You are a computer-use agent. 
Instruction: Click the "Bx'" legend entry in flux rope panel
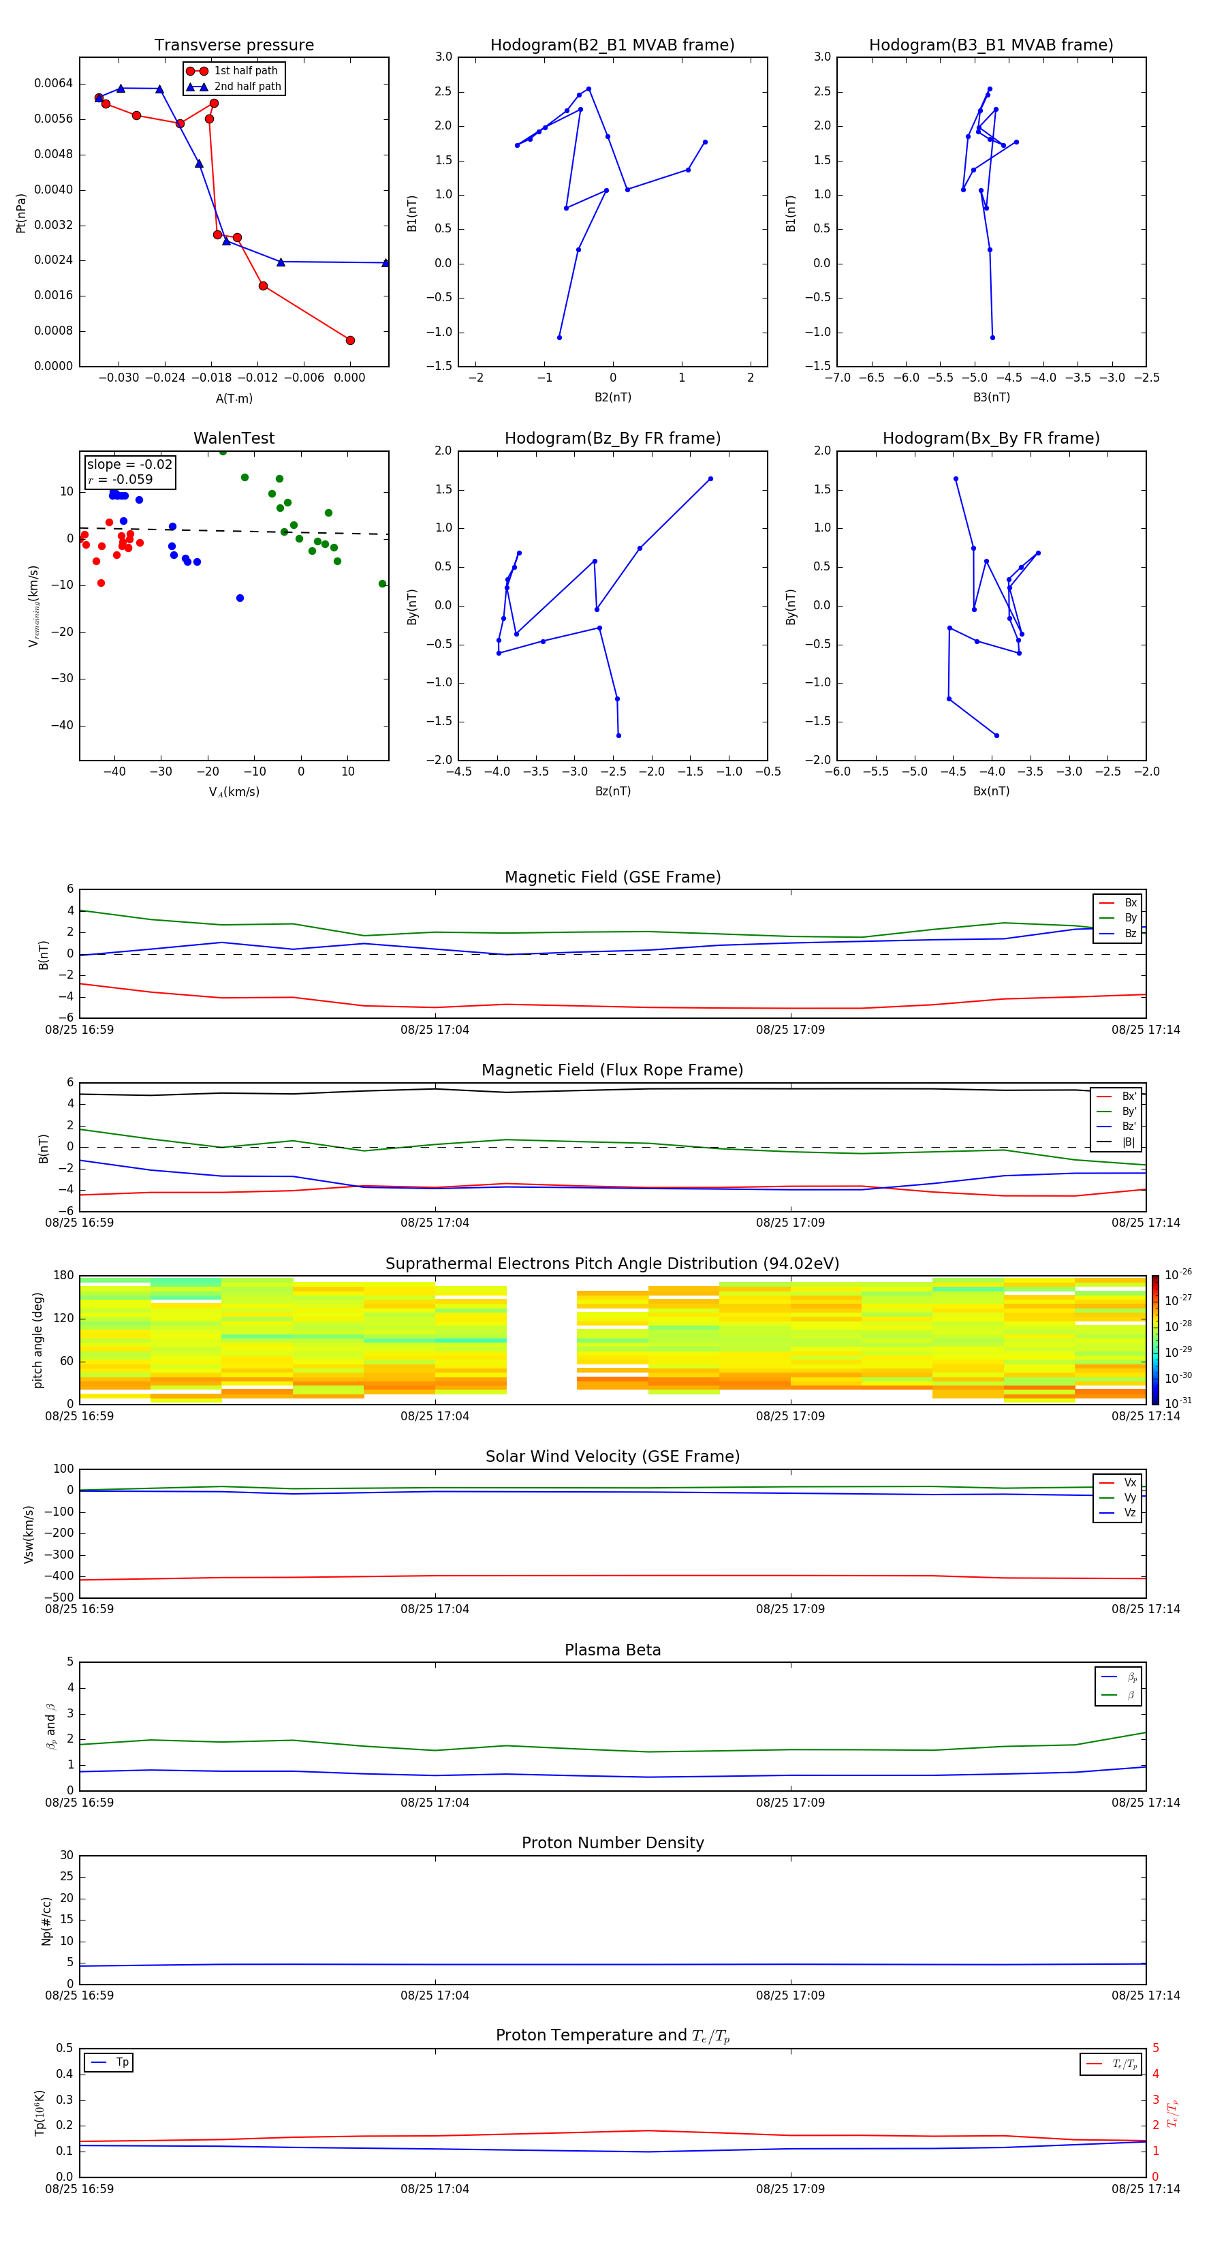(1118, 1097)
